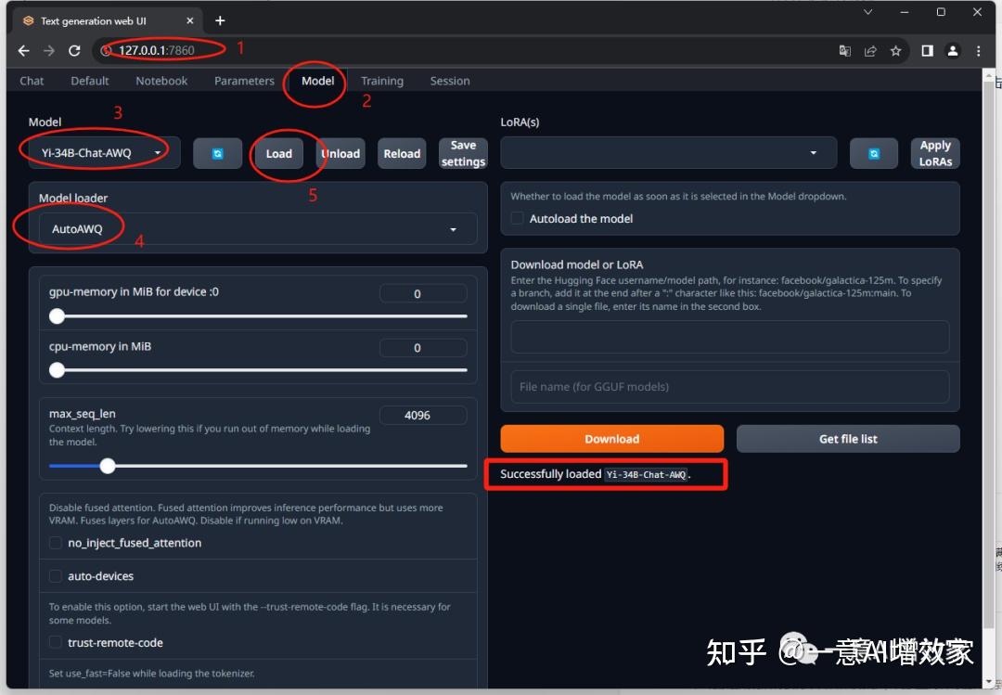Refresh the Model list icon
This screenshot has height=695, width=1002.
(218, 153)
